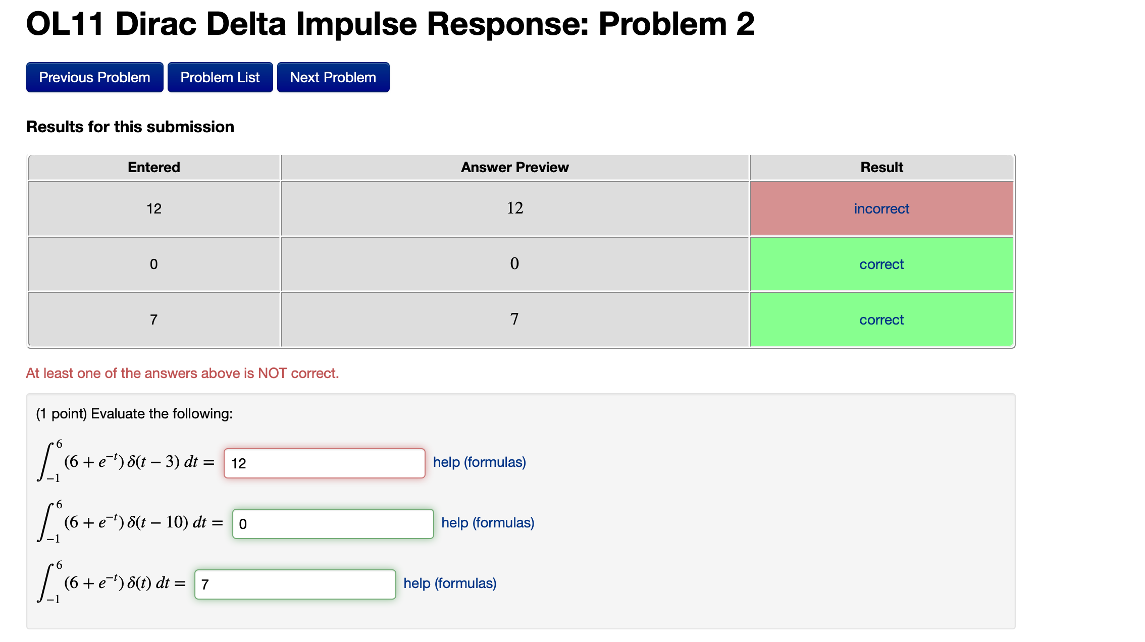Click the correct cell for answer 7
The height and width of the screenshot is (642, 1145).
pyautogui.click(x=881, y=319)
